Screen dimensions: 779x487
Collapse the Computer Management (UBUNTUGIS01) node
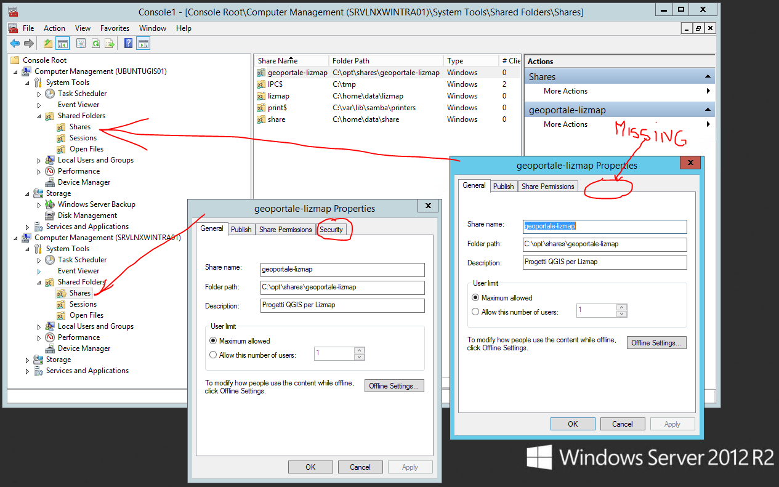(x=16, y=71)
